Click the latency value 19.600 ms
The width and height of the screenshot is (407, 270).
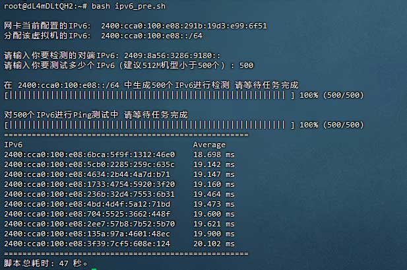pos(214,214)
